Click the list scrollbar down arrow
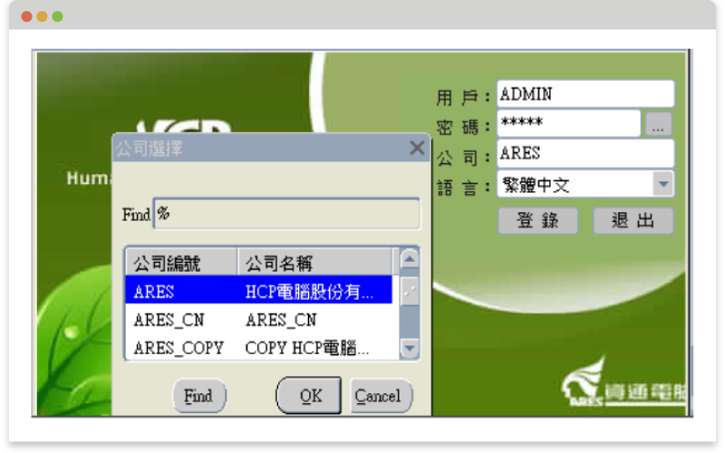 (x=410, y=348)
